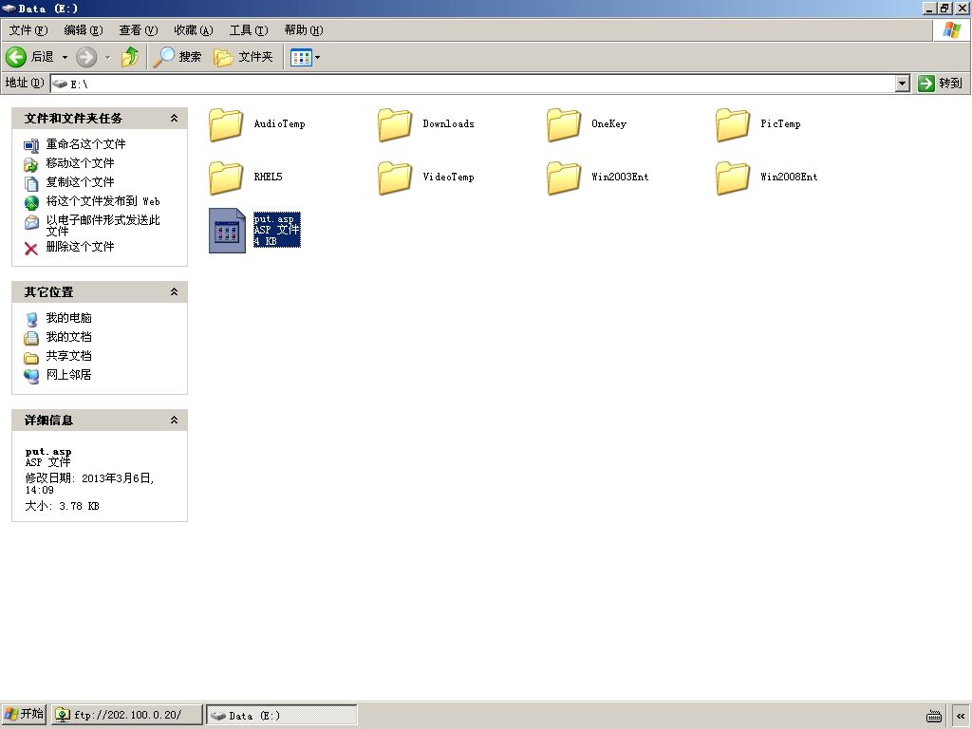Open the Favorites menu

coord(194,29)
